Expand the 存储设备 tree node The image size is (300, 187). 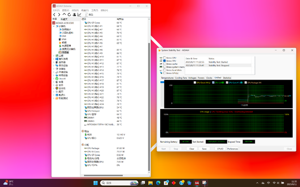(x=54, y=72)
